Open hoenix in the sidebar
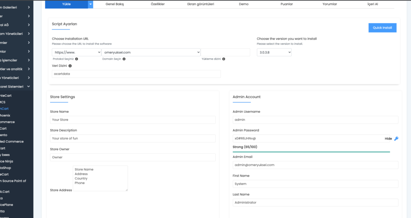Screen dimensions: 411x218 (x=5, y=115)
